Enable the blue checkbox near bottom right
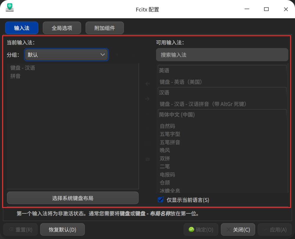295x239 pixels. 160,200
